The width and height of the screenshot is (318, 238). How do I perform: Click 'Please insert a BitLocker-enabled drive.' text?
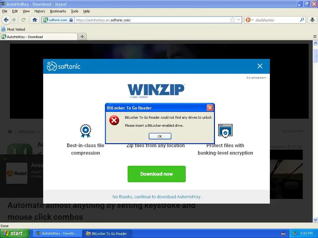point(154,126)
